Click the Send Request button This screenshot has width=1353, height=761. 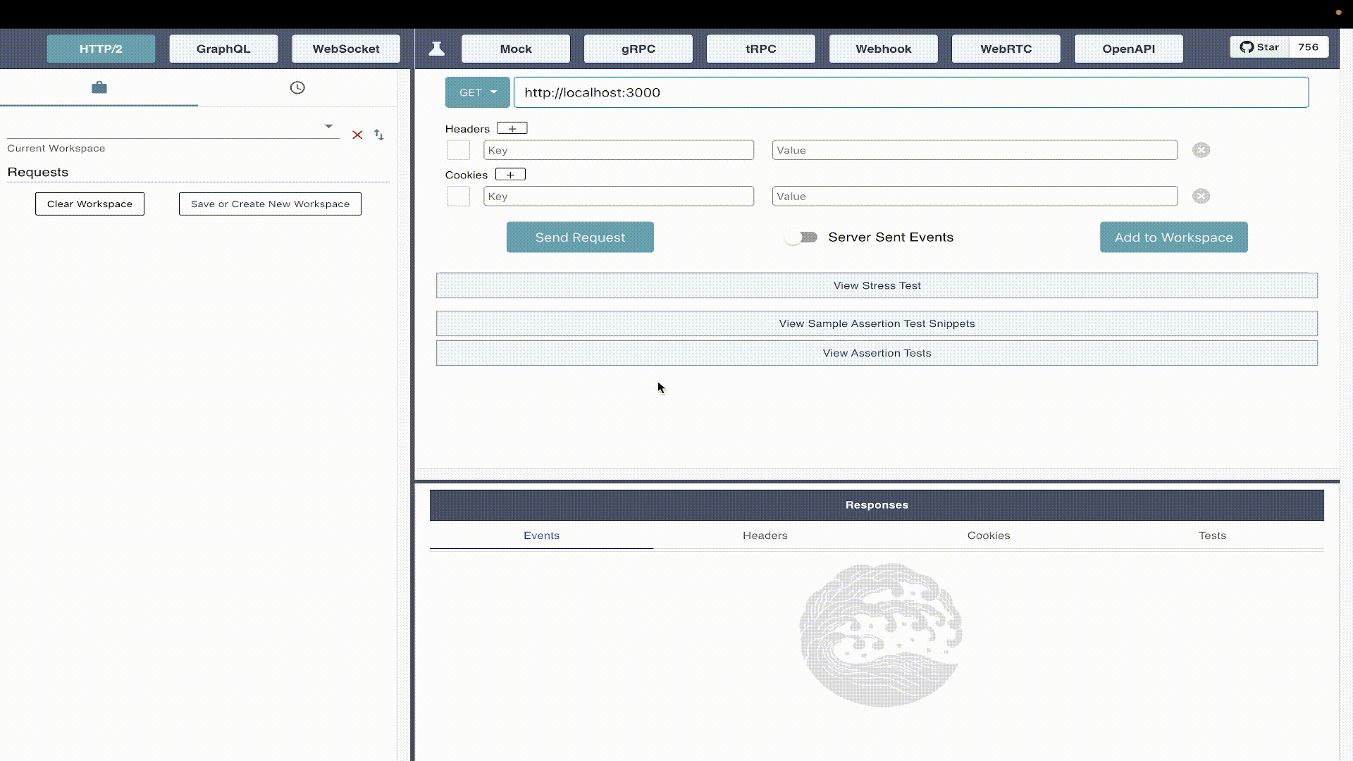(x=580, y=237)
